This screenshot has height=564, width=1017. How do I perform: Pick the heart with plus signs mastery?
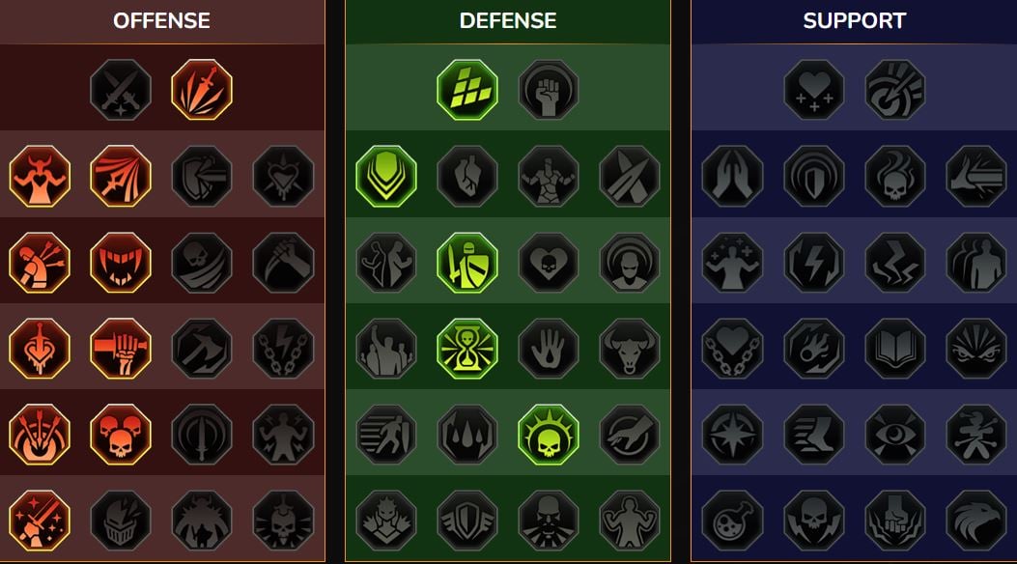(x=814, y=90)
